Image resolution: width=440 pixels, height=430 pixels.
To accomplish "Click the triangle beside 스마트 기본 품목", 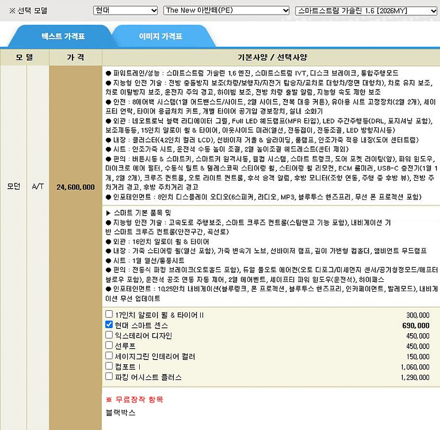I will [x=108, y=213].
